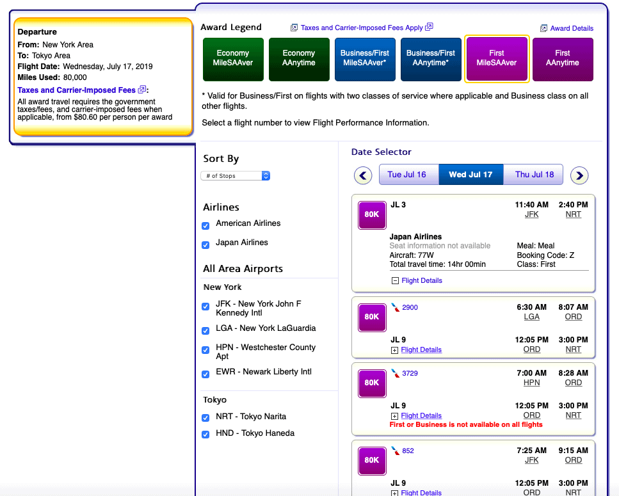
Task: Open Taxes and Carrier-Imposed Fees Apply link
Action: [362, 28]
